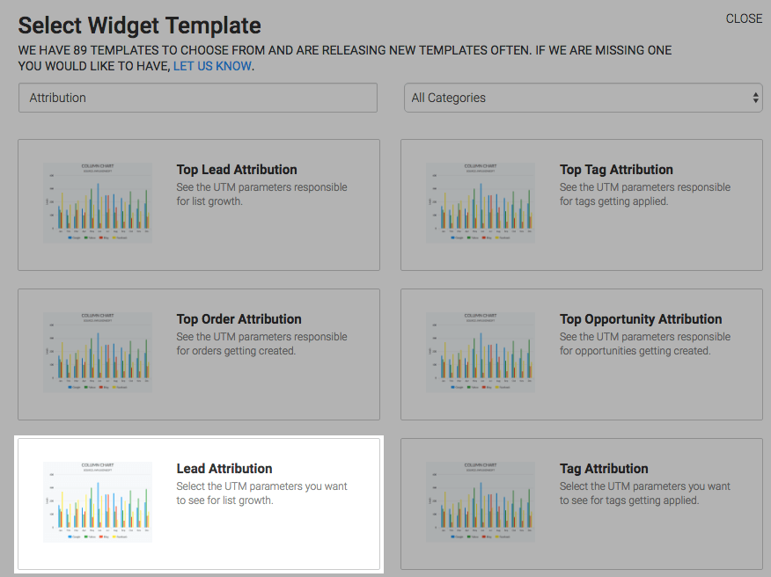Click the Top Order Attribution chart thumbnail

coord(98,352)
